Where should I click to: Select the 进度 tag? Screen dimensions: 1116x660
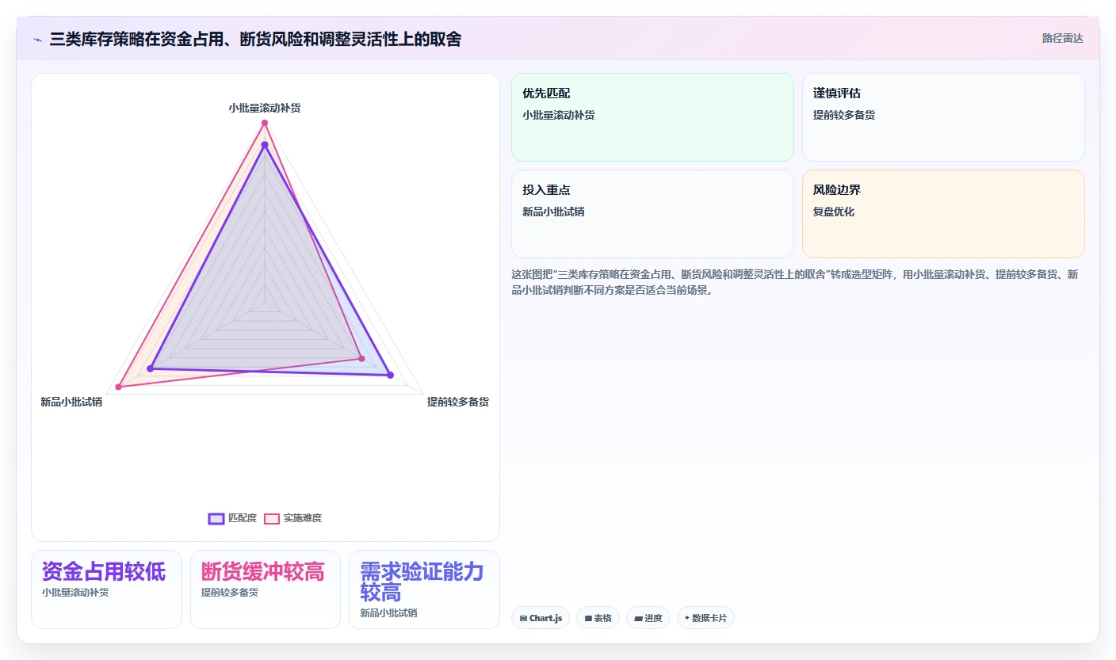pos(648,618)
